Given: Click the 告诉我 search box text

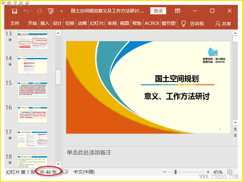Looking at the screenshot, I should pyautogui.click(x=197, y=24).
